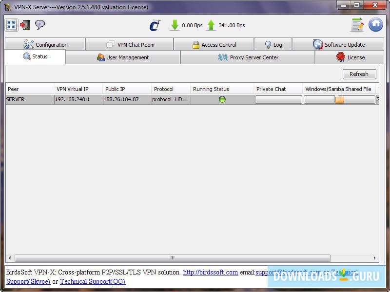Screen dimensions: 390x292
Task: Click the horizontal scrollbar thumb
Action: tap(173, 258)
